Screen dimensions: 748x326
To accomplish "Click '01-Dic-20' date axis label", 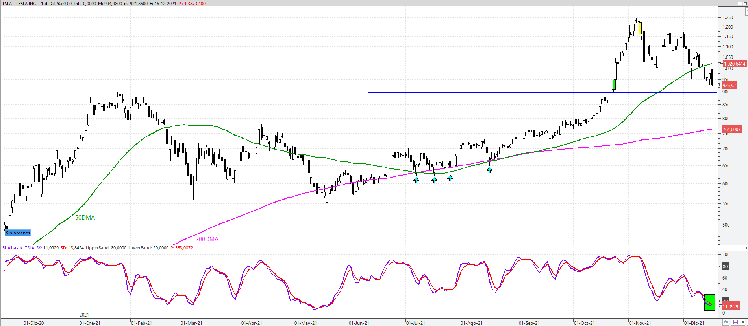I will point(33,323).
